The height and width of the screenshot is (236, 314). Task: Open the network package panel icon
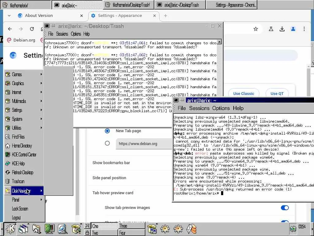[x=152, y=229]
